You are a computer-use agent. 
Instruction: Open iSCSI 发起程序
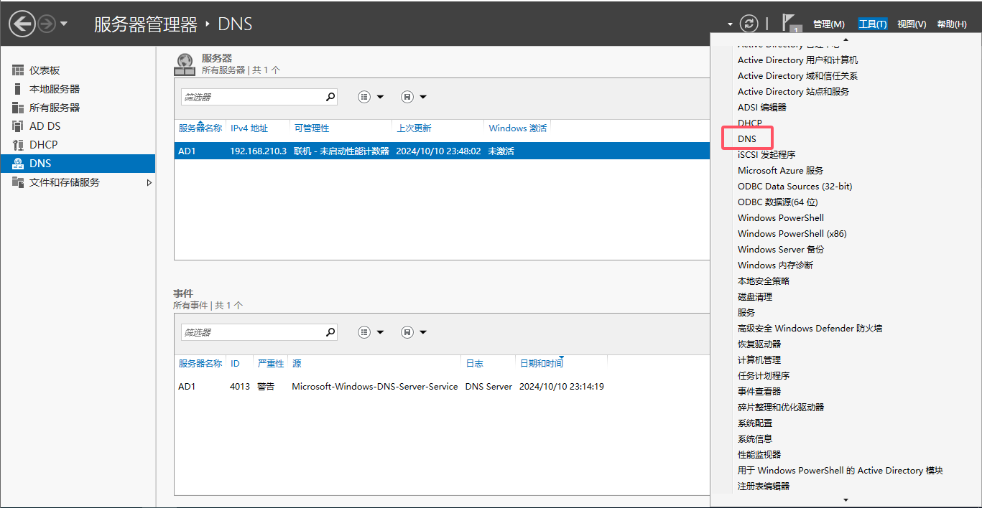point(766,155)
